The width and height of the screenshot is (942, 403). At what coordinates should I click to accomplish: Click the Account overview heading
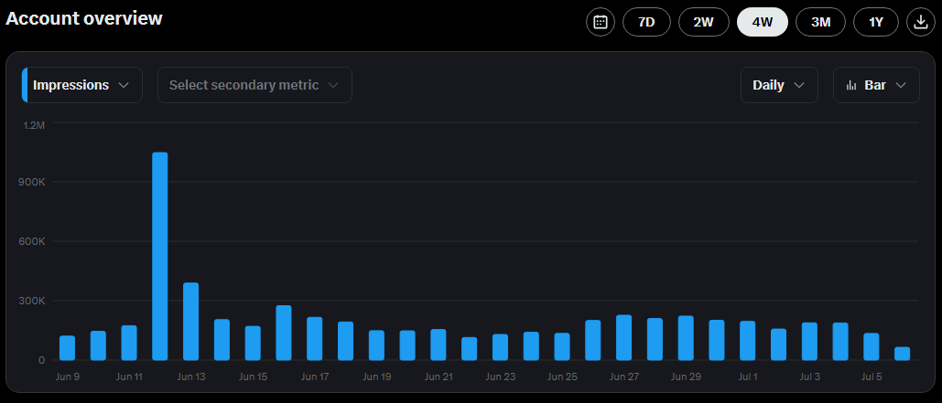tap(84, 18)
